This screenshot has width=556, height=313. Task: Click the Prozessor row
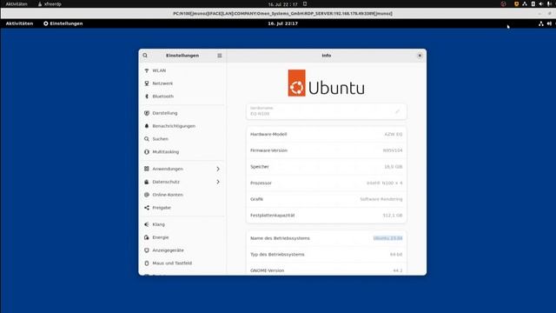(327, 183)
